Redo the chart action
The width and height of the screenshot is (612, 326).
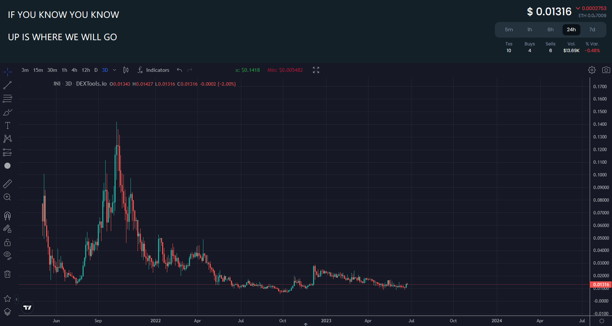[x=190, y=70]
